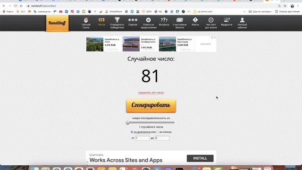The image size is (302, 170).
Task: Open the Карты bookmark
Action: coord(8,11)
